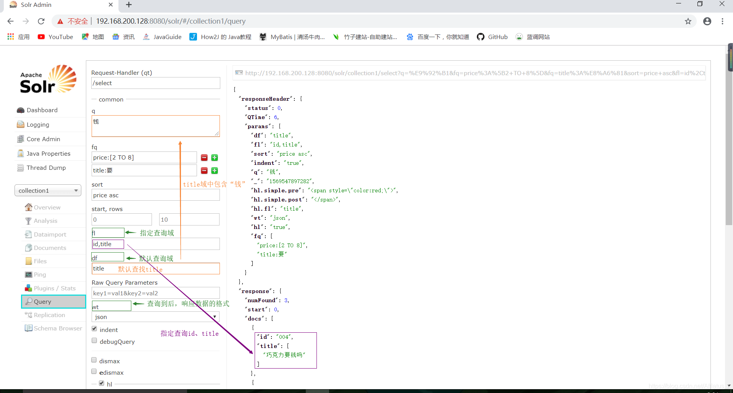Open the Query page
This screenshot has width=733, height=393.
coord(53,301)
